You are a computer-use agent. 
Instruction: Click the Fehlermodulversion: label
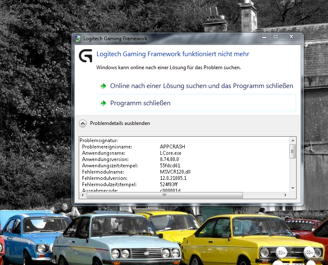pyautogui.click(x=105, y=178)
